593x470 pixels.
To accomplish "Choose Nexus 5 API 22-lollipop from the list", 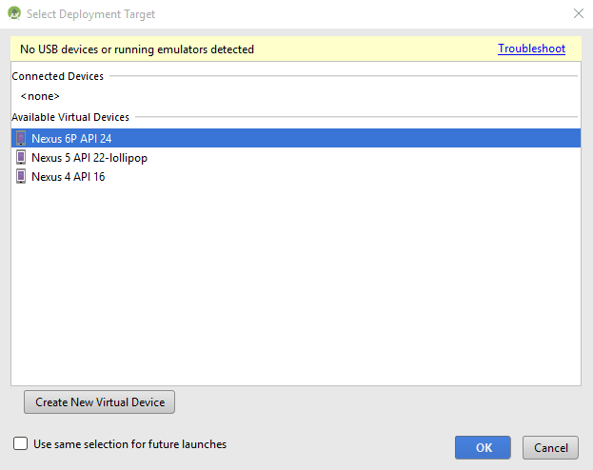I will [89, 158].
